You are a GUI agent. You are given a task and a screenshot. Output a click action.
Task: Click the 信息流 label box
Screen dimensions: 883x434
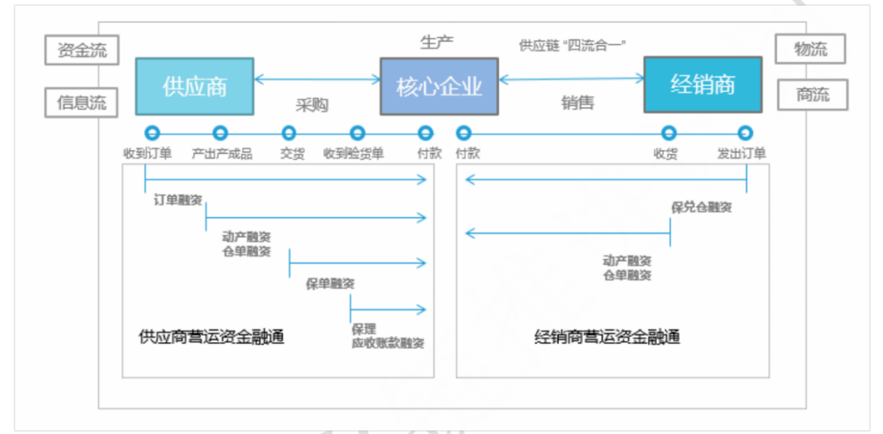tap(82, 102)
